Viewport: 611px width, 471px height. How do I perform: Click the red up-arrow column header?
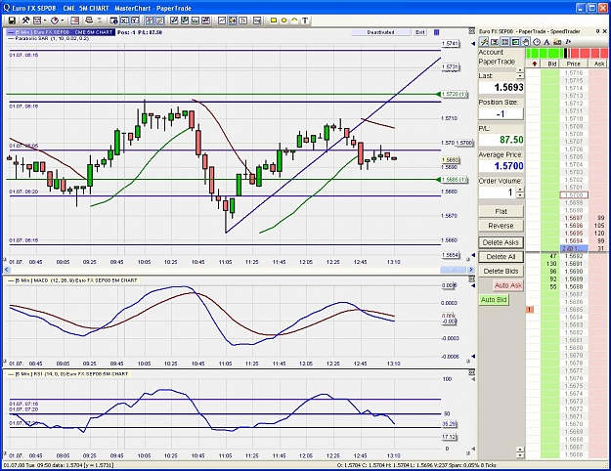click(x=534, y=64)
